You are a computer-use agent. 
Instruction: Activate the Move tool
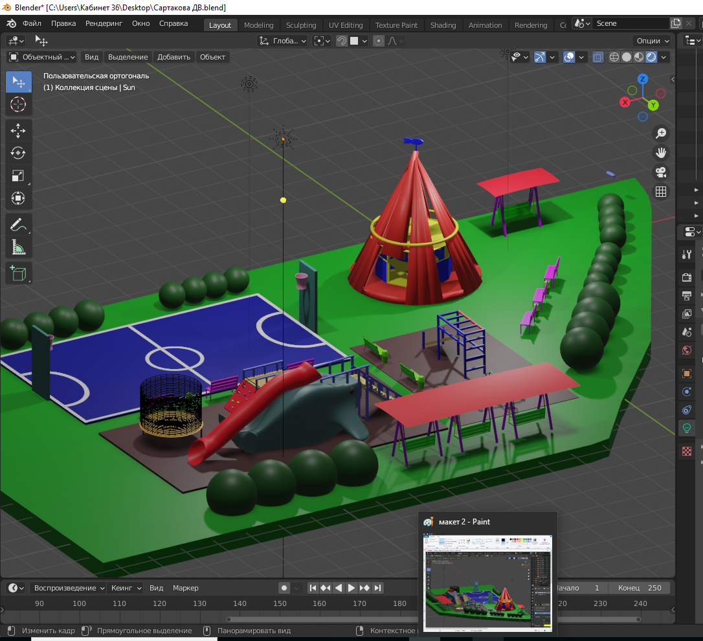(x=18, y=130)
